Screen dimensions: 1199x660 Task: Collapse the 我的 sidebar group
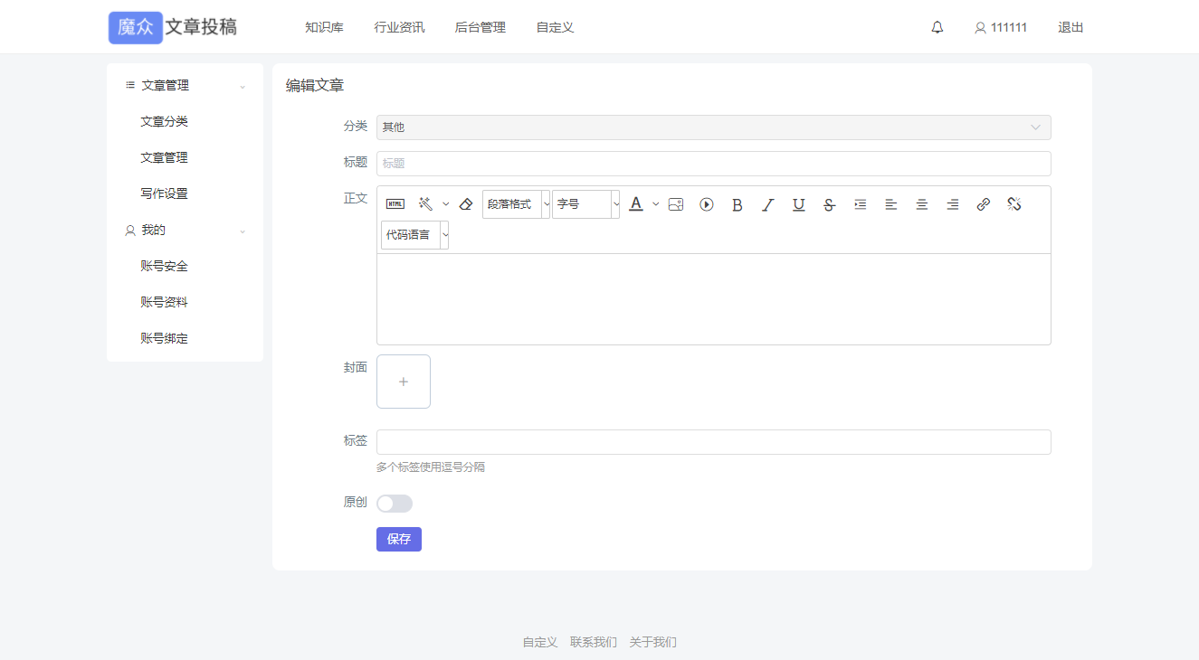[x=186, y=231]
